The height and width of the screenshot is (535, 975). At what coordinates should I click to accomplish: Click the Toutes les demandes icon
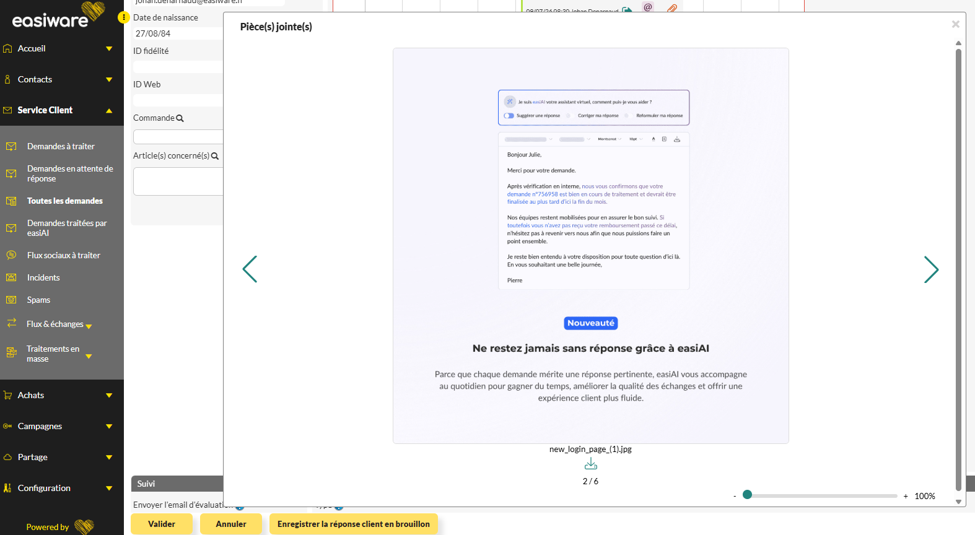pyautogui.click(x=11, y=201)
